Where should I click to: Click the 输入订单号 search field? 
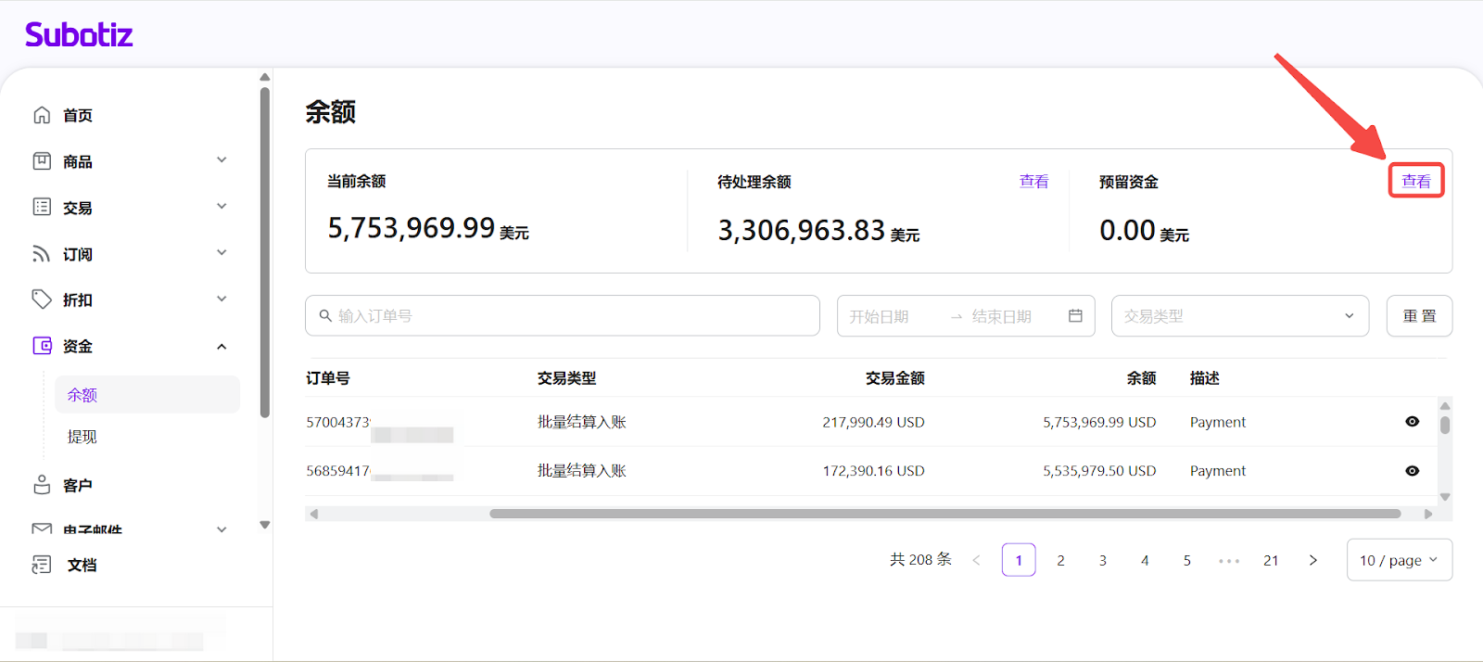(x=563, y=316)
